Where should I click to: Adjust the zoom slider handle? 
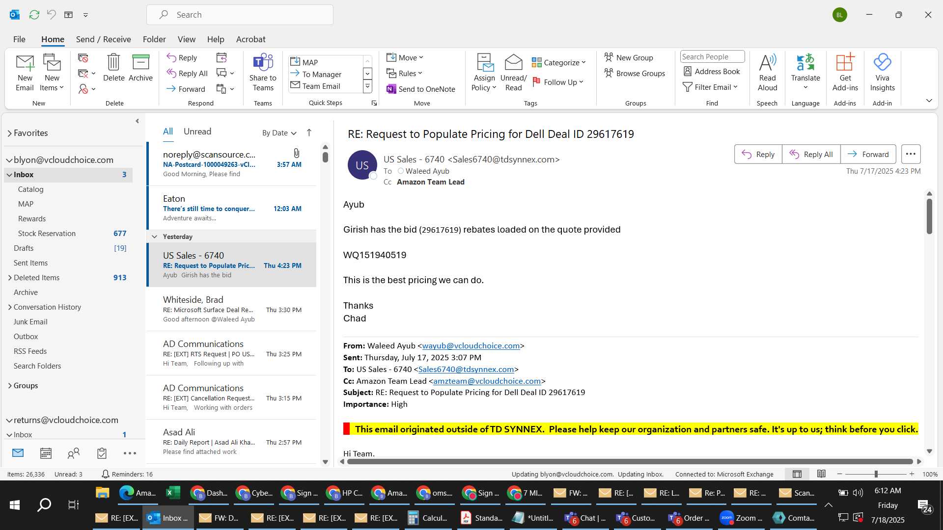876,474
